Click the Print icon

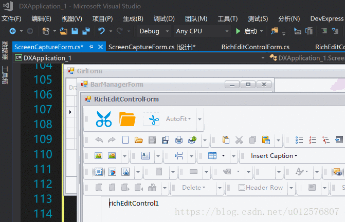pos(179,140)
